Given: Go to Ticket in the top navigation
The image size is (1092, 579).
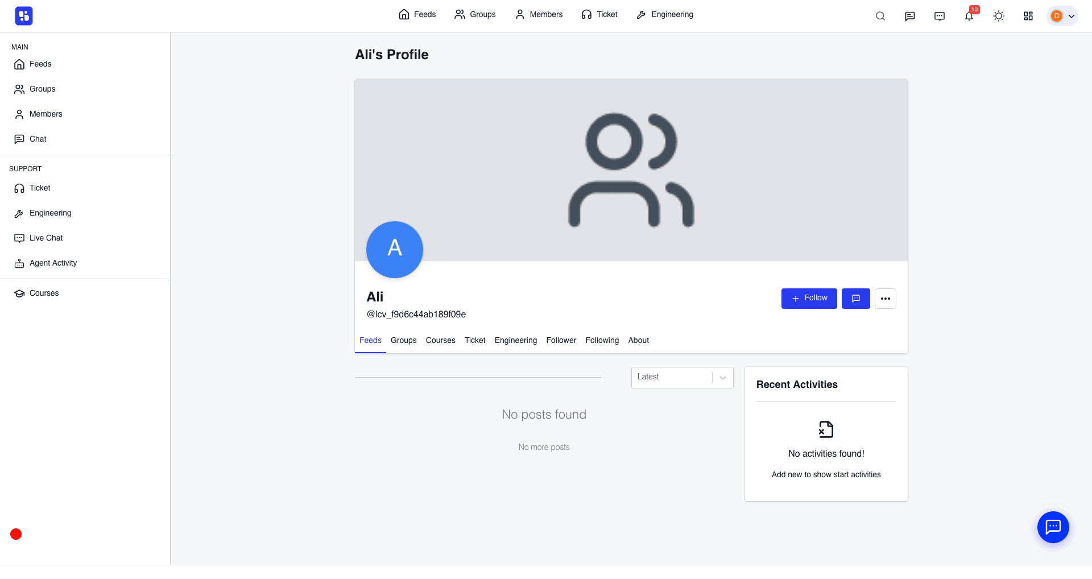Looking at the screenshot, I should coord(599,14).
